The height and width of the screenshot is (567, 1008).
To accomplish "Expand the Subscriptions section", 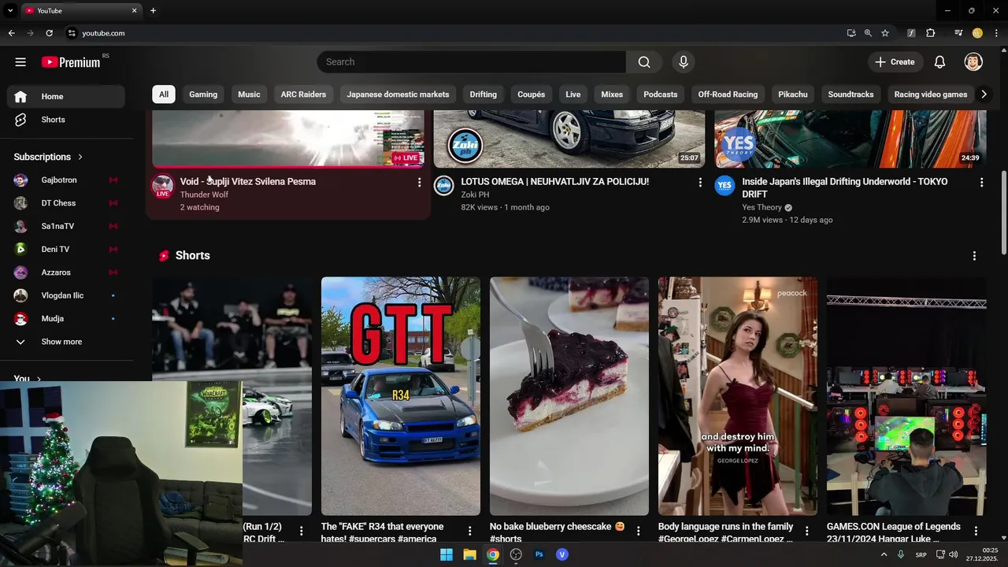I will click(x=48, y=157).
